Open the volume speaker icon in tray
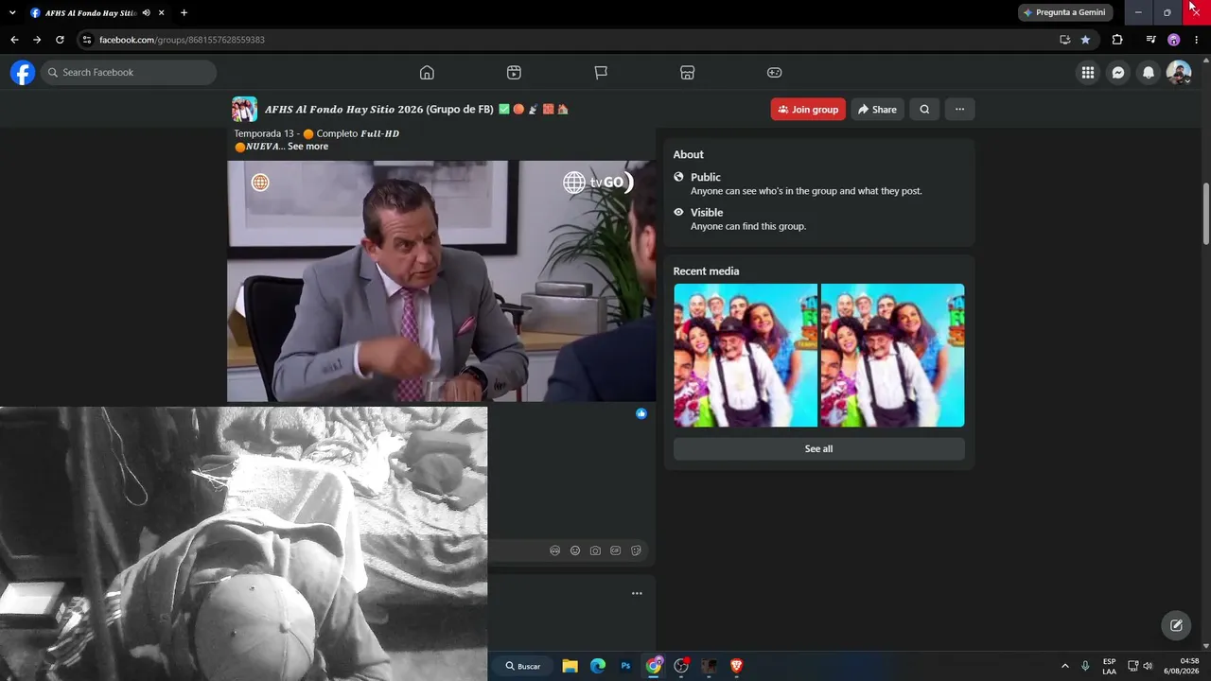 click(1149, 666)
